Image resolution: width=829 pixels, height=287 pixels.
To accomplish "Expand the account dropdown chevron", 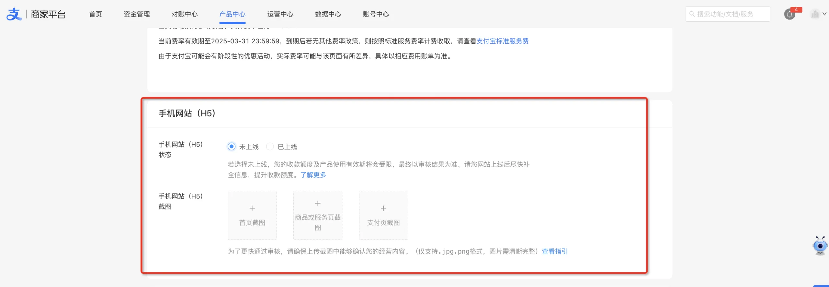I will [x=824, y=14].
